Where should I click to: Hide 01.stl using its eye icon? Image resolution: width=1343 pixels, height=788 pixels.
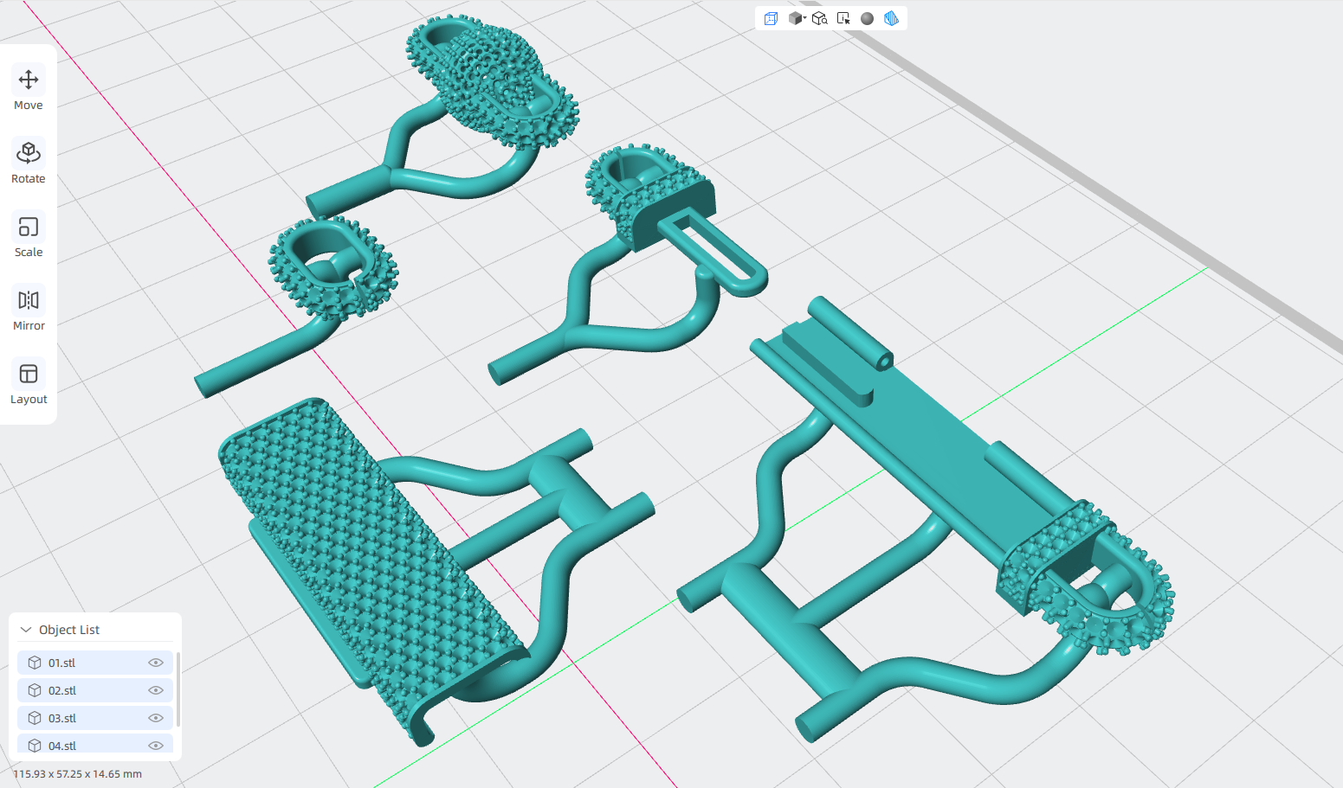pos(156,663)
